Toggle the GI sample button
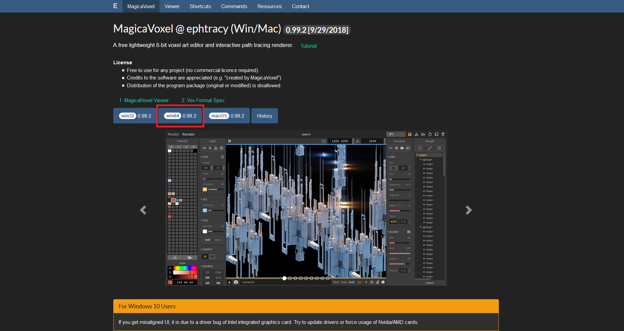Image resolution: width=624 pixels, height=331 pixels. tap(205, 257)
